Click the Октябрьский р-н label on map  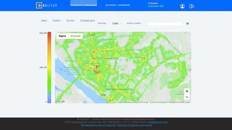pyautogui.click(x=119, y=89)
